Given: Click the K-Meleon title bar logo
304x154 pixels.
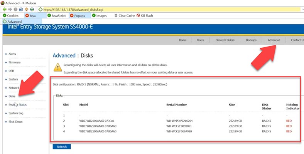Looking at the screenshot, I should click(x=3, y=3).
